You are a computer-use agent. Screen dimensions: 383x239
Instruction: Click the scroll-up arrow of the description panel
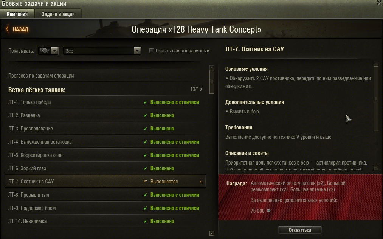point(376,64)
